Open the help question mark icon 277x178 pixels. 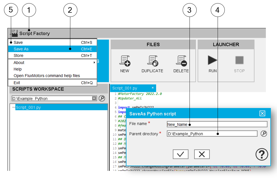[262, 154]
